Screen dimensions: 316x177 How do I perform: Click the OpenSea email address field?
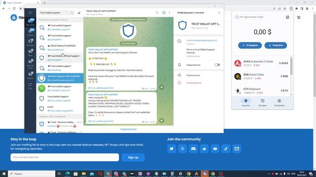(65, 157)
